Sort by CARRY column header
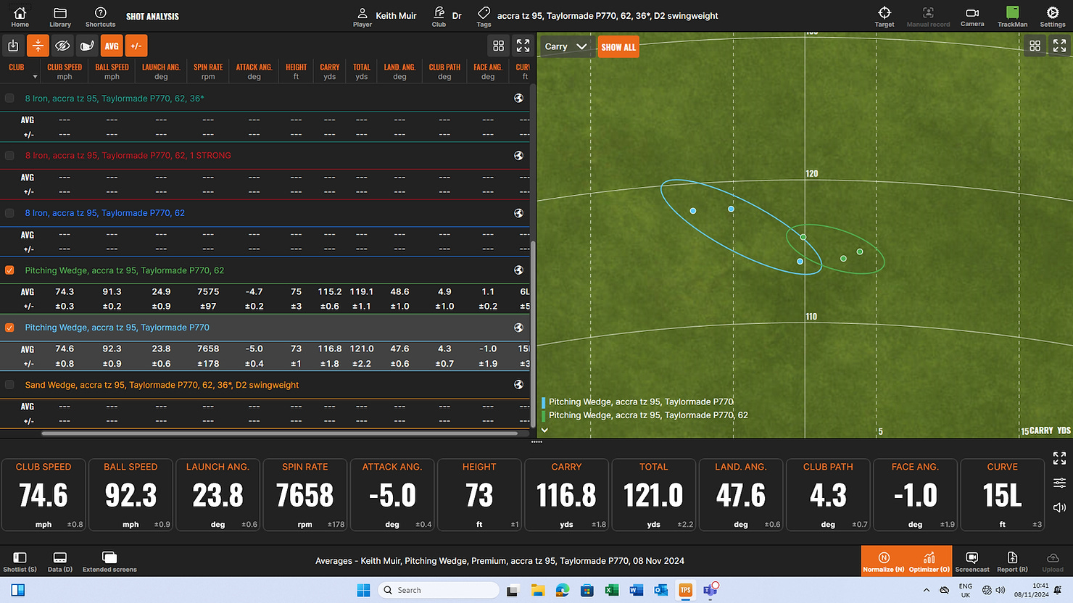 point(330,71)
